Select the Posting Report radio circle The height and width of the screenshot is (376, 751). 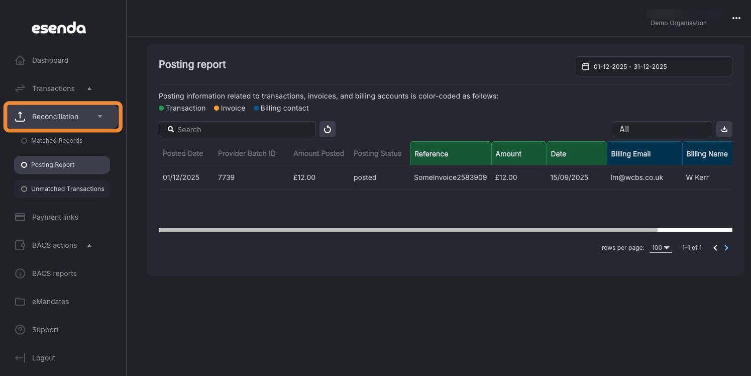[x=24, y=165]
